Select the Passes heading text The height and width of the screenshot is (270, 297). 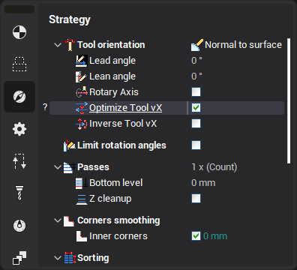93,167
